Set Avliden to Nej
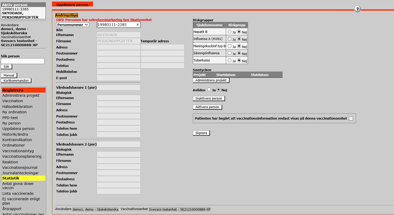Viewport: 394px width, 215px height. pyautogui.click(x=219, y=89)
